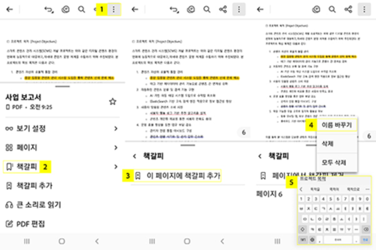Tap the 0 key on the keyboard

pyautogui.click(x=367, y=198)
